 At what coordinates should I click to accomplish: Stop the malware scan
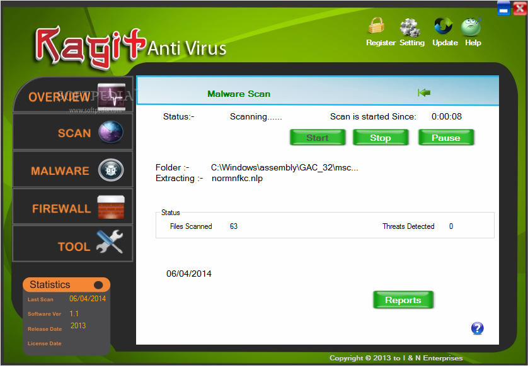point(381,138)
